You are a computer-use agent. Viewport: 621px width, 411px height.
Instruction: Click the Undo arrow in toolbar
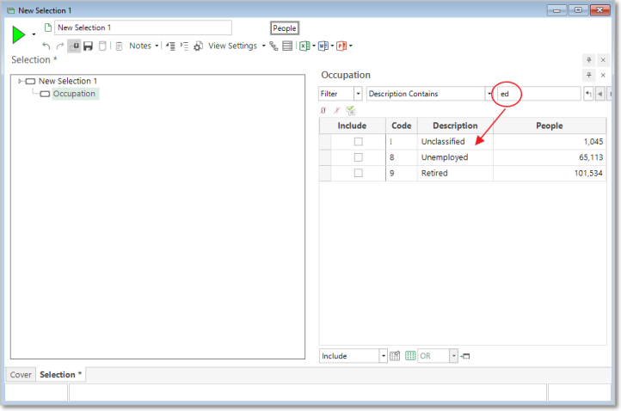[46, 46]
